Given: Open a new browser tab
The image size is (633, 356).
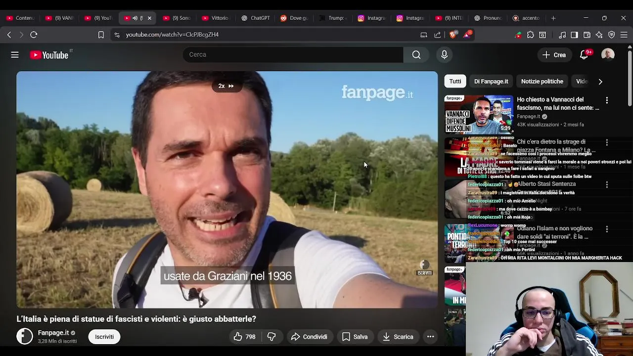Looking at the screenshot, I should click(x=553, y=18).
